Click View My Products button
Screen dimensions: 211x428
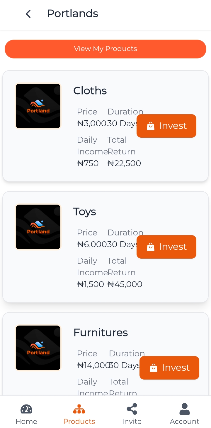point(105,49)
